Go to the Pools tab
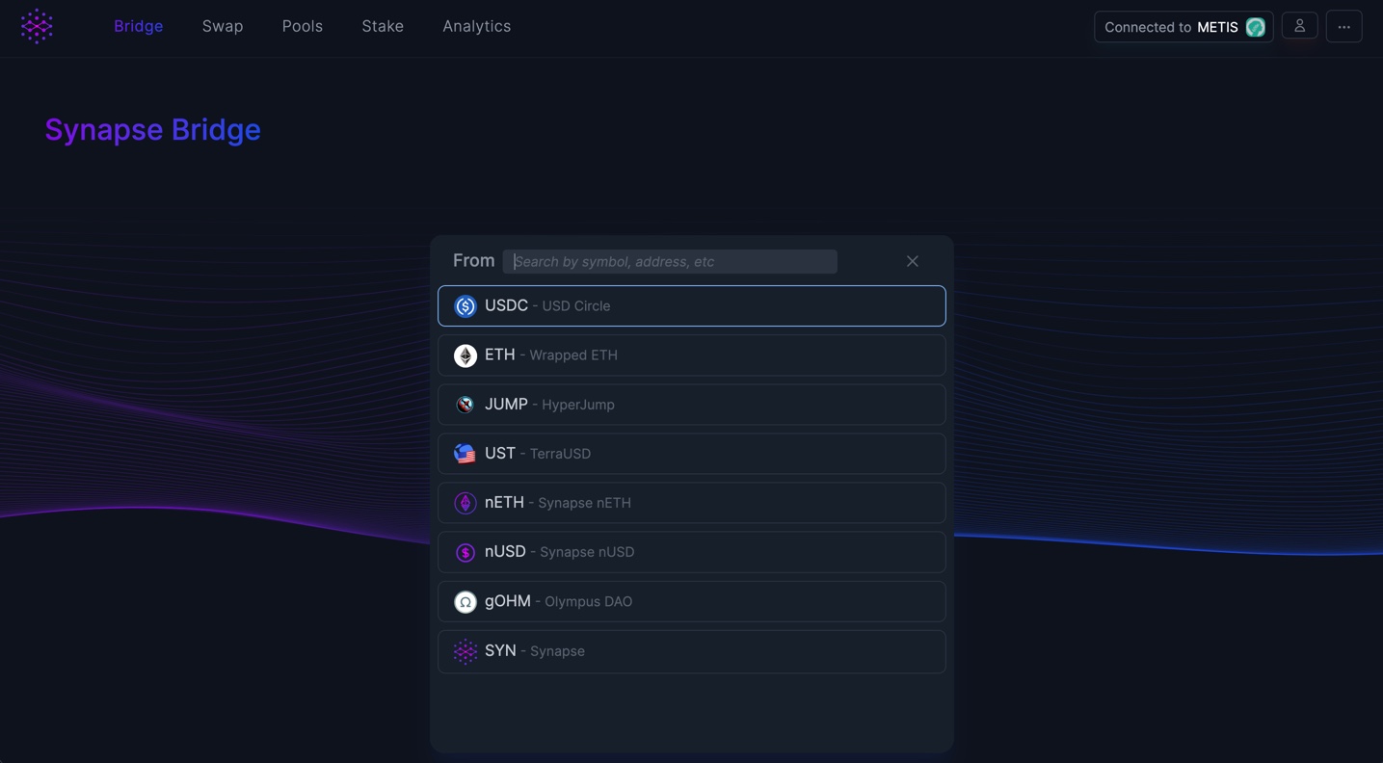Image resolution: width=1383 pixels, height=763 pixels. (x=303, y=26)
